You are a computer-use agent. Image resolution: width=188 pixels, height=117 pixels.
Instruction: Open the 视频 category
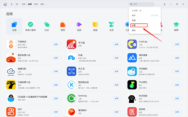coord(79,27)
